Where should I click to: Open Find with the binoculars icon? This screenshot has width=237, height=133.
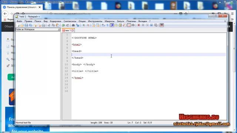[73, 25]
